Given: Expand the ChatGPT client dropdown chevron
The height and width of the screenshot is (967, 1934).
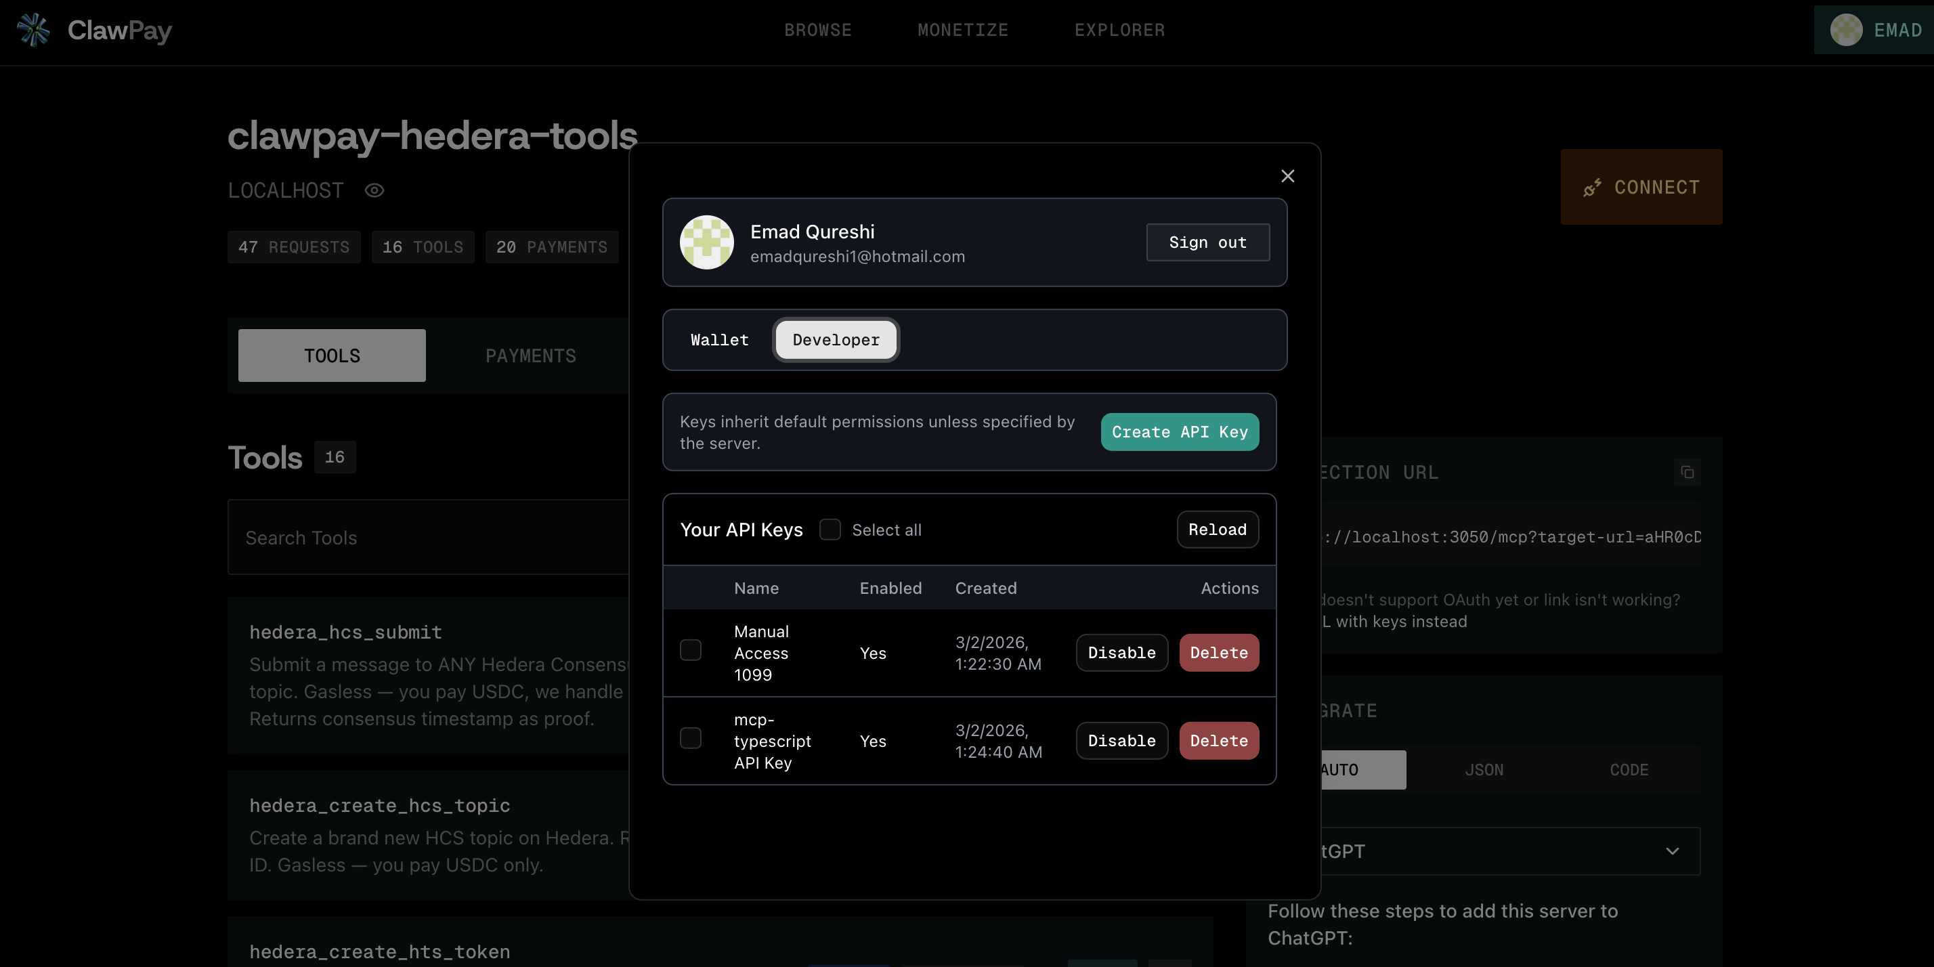Looking at the screenshot, I should coord(1672,851).
